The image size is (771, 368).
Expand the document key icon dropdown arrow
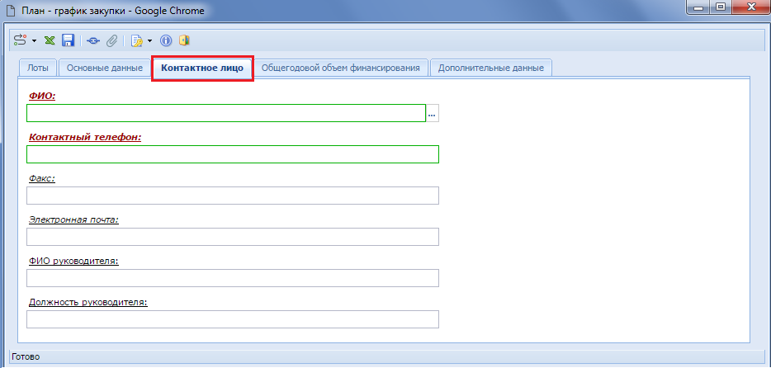[x=149, y=40]
